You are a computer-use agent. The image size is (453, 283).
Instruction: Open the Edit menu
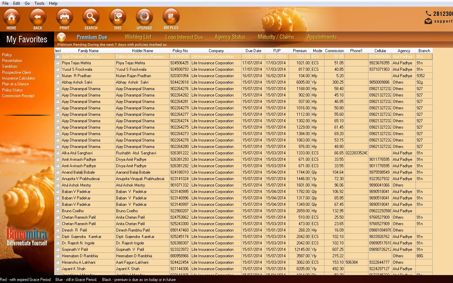click(17, 3)
